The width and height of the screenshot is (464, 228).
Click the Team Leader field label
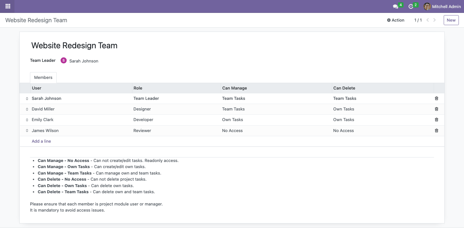pyautogui.click(x=43, y=60)
